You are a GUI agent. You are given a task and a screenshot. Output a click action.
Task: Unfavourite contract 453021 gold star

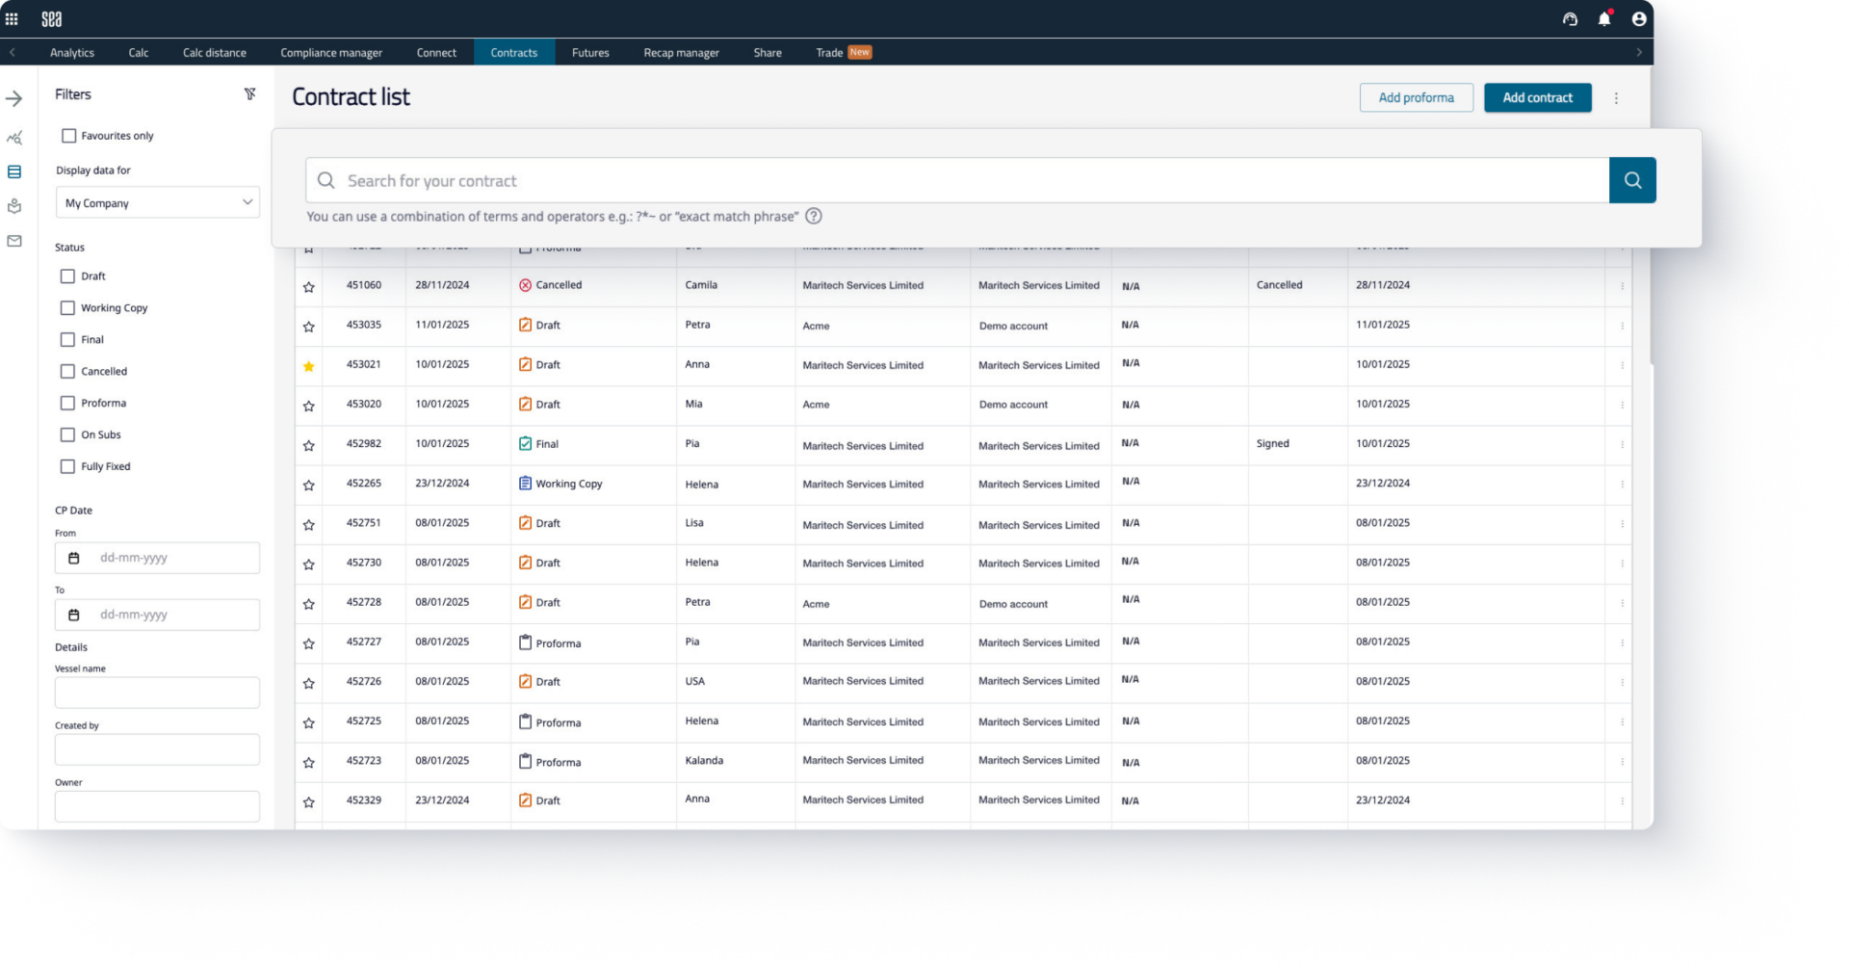tap(308, 366)
